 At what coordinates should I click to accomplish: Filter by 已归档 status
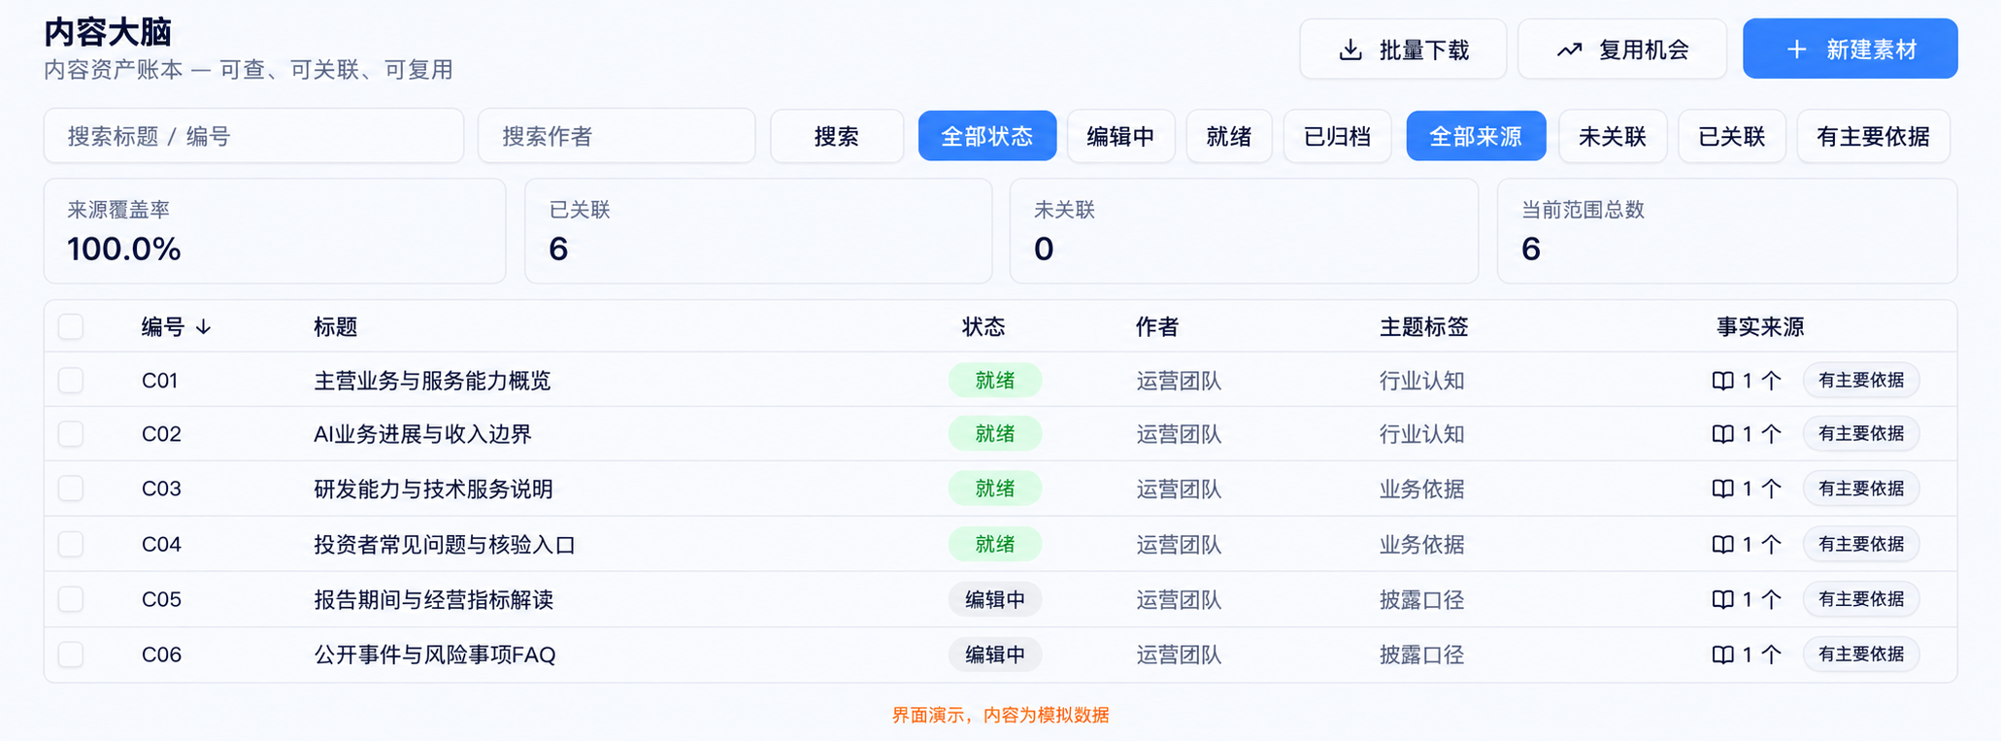pos(1337,136)
